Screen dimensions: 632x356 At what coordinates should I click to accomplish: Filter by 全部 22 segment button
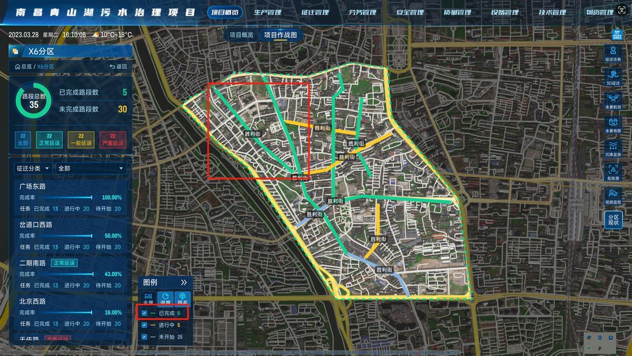tap(23, 140)
